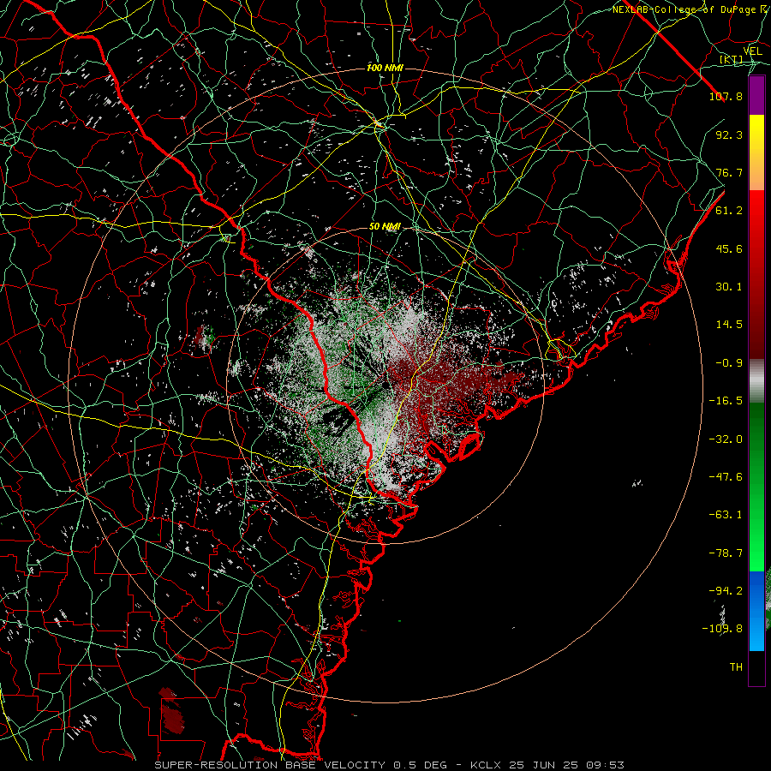Image resolution: width=771 pixels, height=771 pixels.
Task: Click the 30.1 scale value
Action: pos(729,287)
